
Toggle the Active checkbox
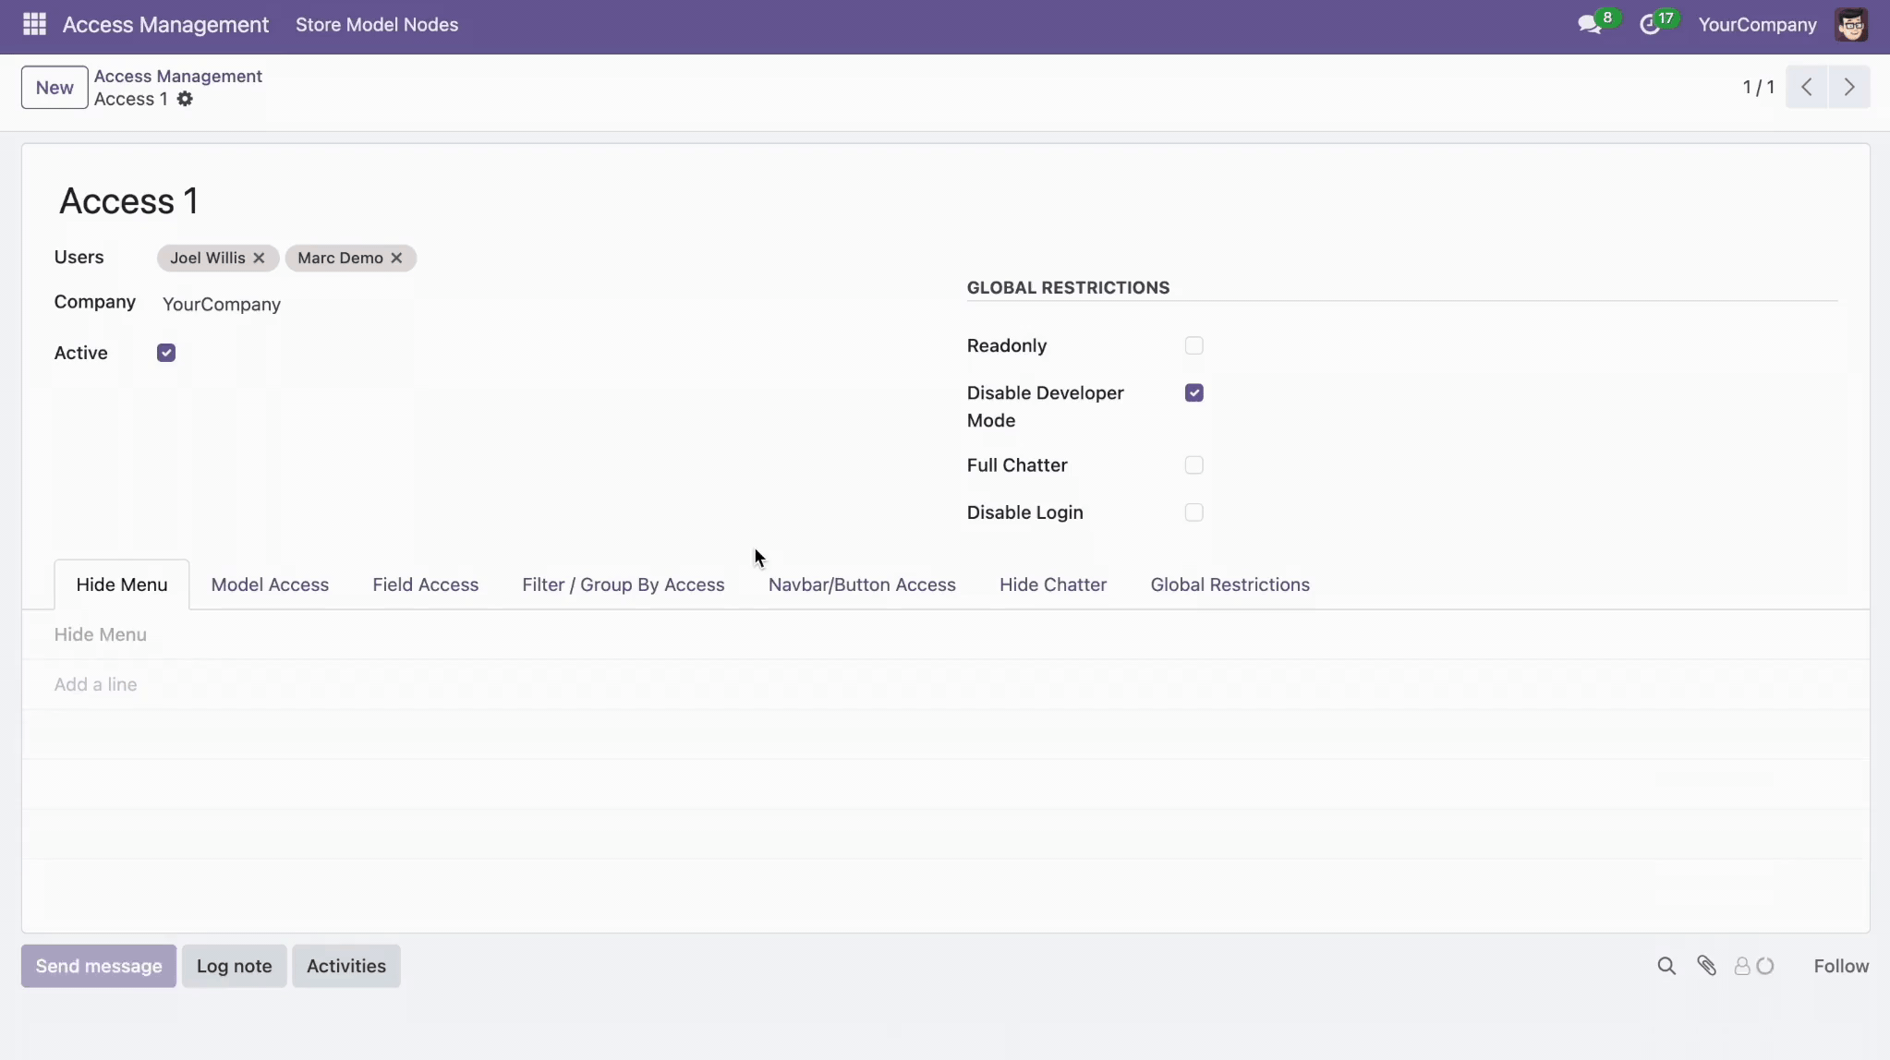(166, 353)
